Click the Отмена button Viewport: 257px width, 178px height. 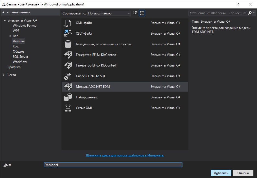click(243, 173)
